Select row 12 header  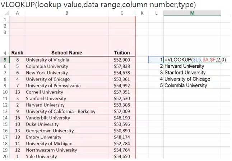click(x=5, y=105)
